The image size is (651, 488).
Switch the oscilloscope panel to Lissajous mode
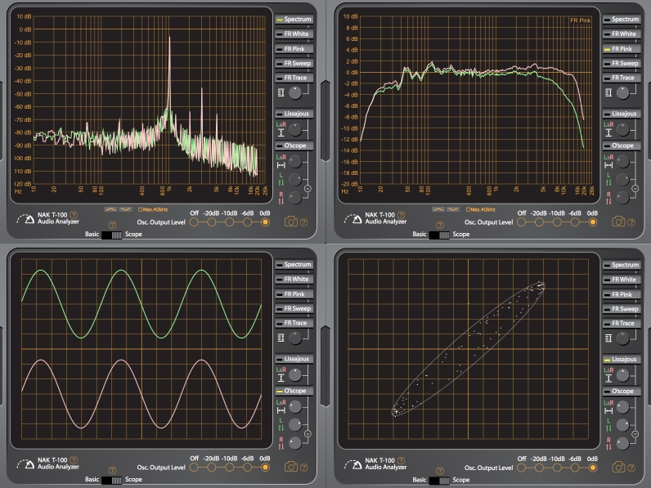tap(294, 358)
